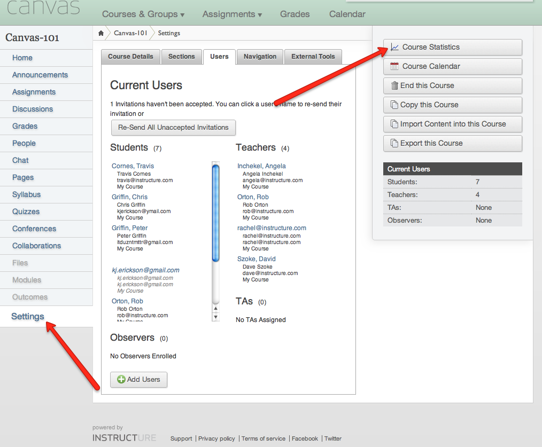
Task: Open Grades in course sidebar
Action: click(47, 126)
